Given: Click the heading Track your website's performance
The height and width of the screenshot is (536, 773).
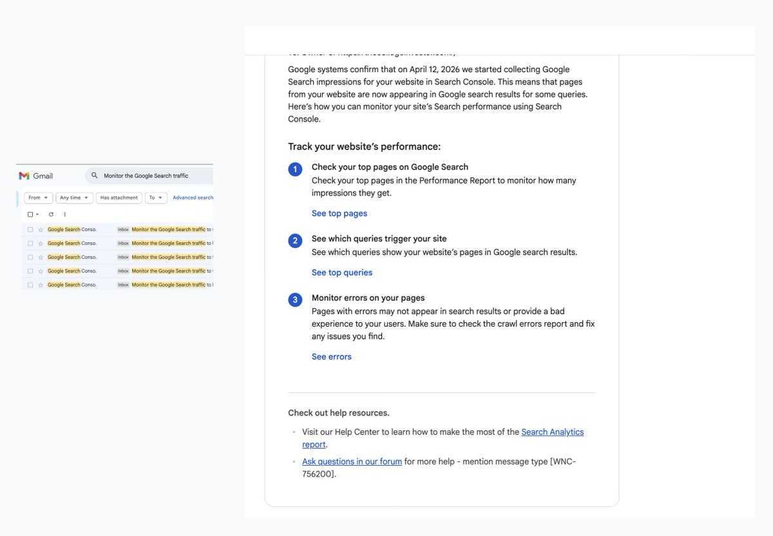Looking at the screenshot, I should [x=364, y=146].
